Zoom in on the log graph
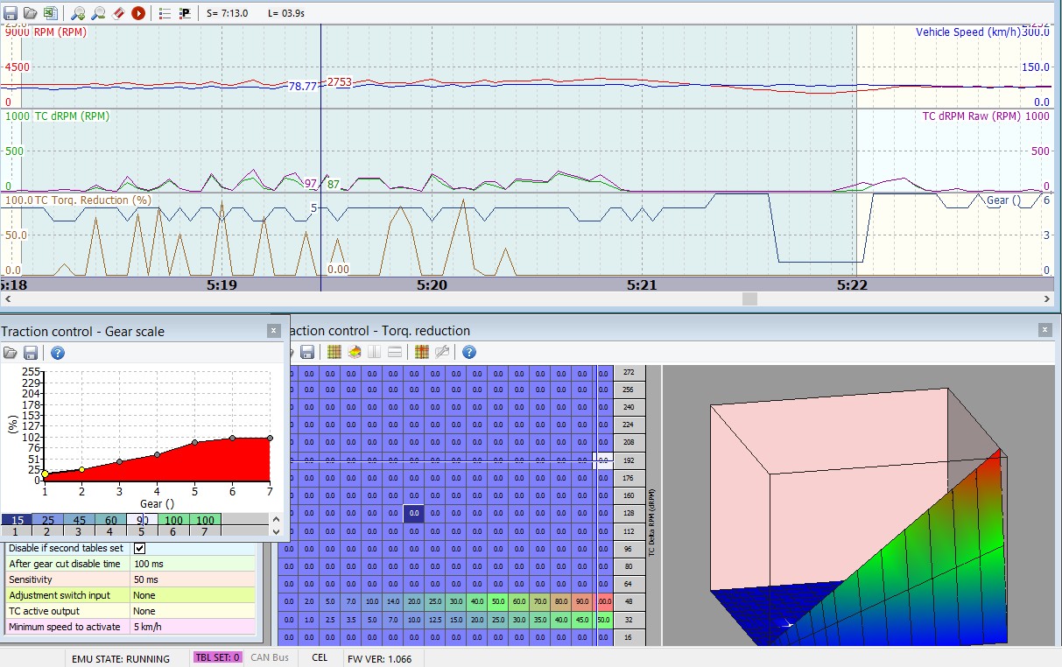Screen dimensions: 1062x667 [x=79, y=13]
